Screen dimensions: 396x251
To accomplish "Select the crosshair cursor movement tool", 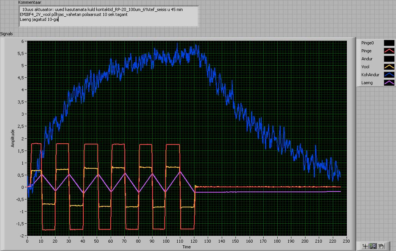I will (365, 246).
